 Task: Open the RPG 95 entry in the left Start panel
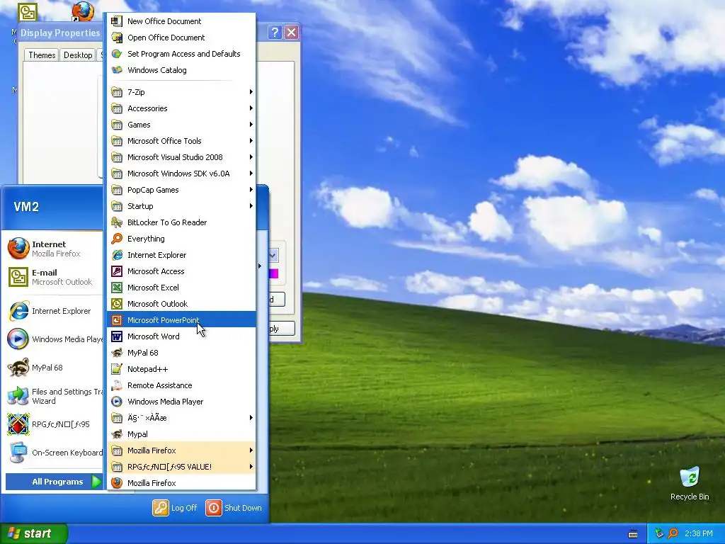55,424
